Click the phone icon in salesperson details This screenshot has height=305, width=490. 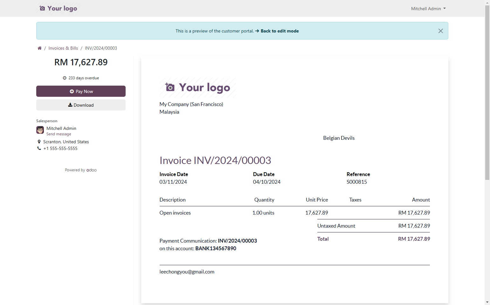39,148
